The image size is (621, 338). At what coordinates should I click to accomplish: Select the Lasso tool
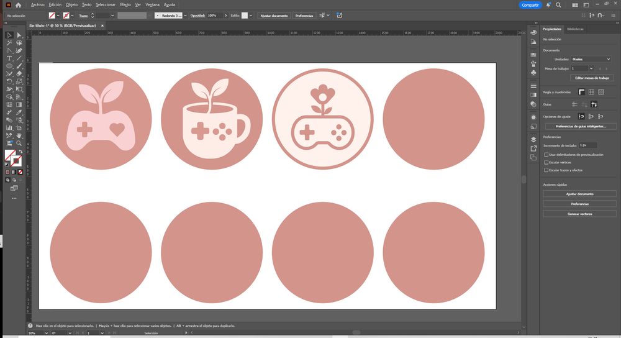click(19, 43)
